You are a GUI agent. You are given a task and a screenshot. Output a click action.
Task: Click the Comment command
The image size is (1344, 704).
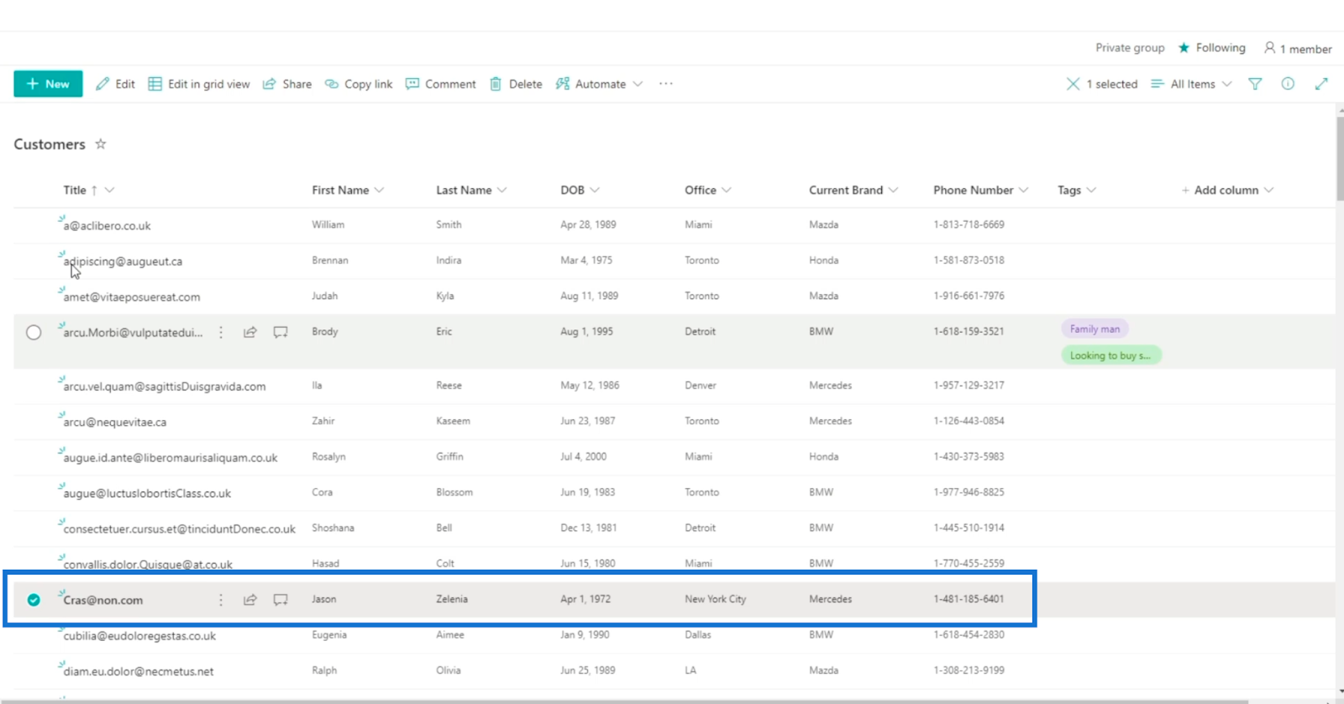(441, 84)
